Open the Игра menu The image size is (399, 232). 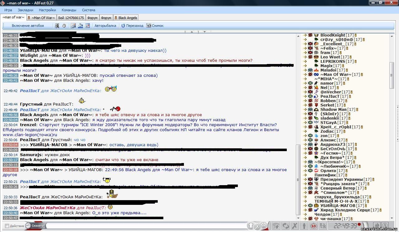tap(8, 10)
